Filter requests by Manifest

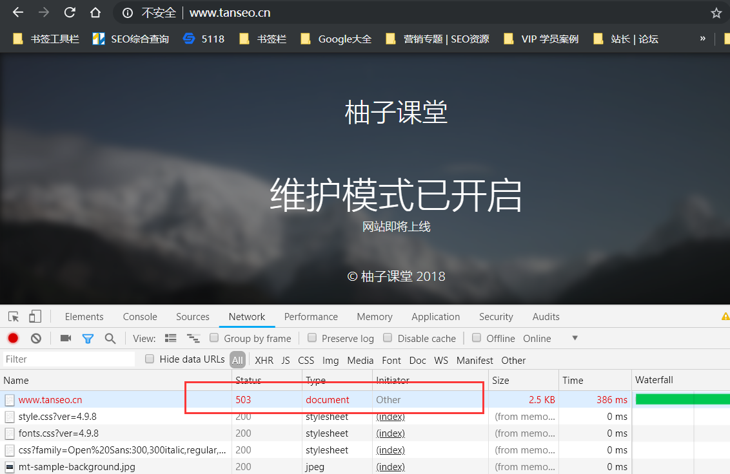pos(475,361)
